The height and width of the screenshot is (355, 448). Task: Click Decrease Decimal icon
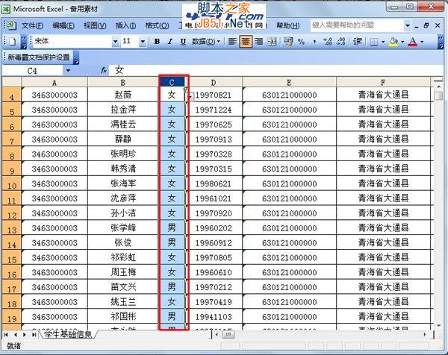[x=341, y=42]
